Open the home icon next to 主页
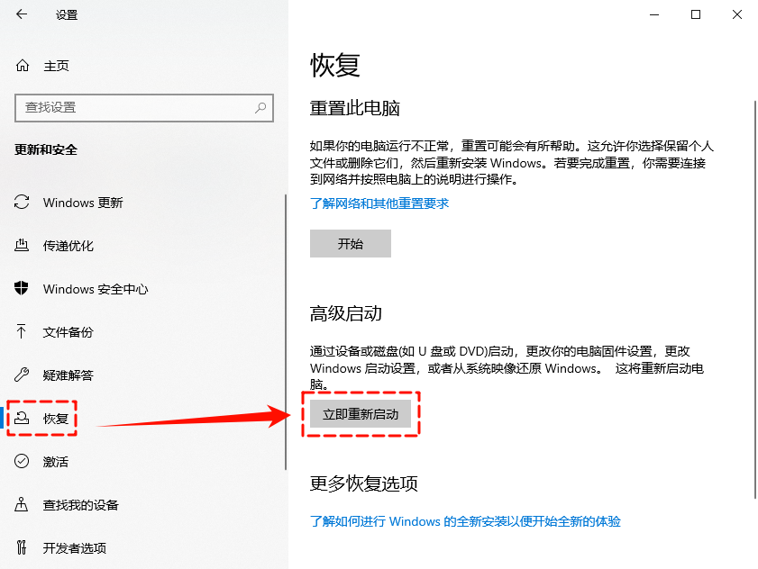Viewport: 758px width, 569px height. (23, 65)
